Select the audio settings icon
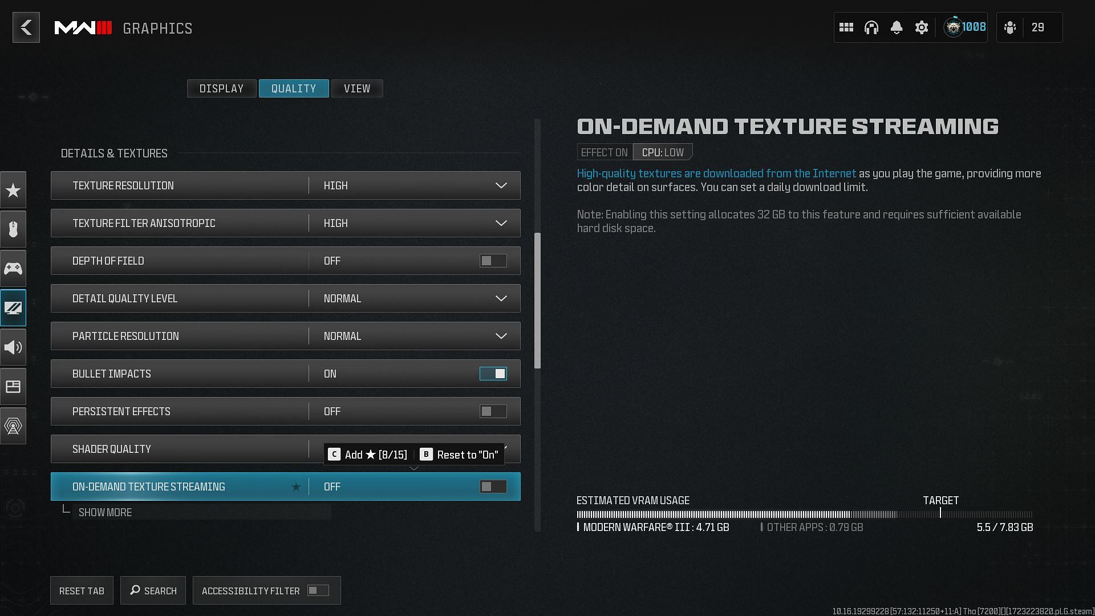Screen dimensions: 1095x616 [x=13, y=347]
